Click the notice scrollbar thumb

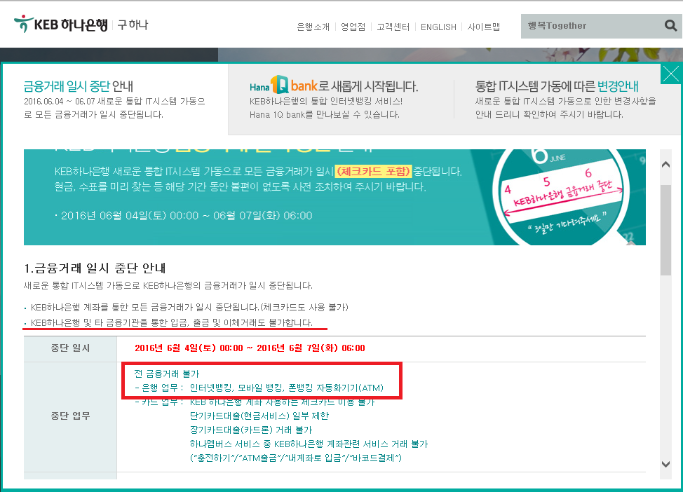[665, 230]
